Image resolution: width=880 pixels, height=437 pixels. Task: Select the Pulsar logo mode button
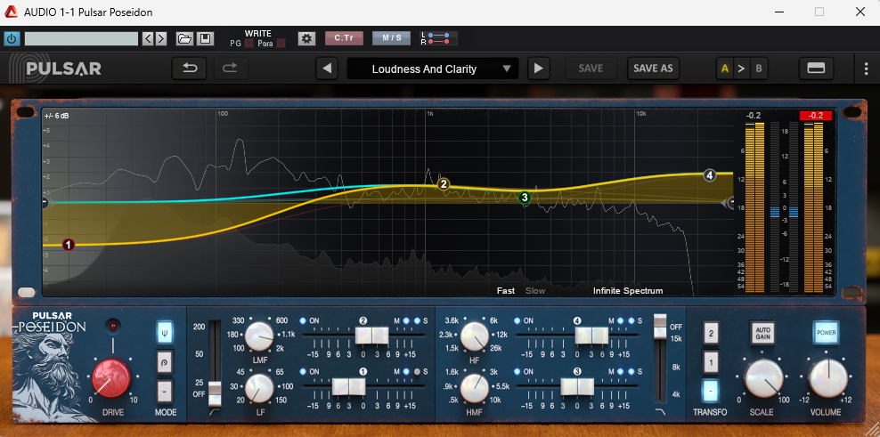[x=165, y=362]
